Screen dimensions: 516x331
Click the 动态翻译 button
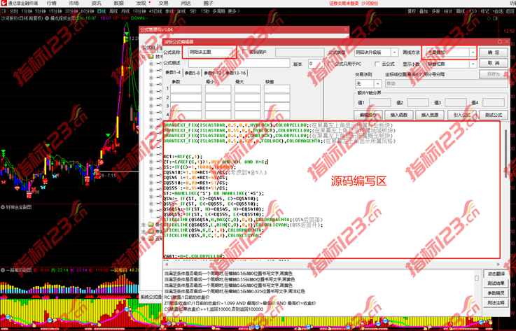click(x=495, y=274)
